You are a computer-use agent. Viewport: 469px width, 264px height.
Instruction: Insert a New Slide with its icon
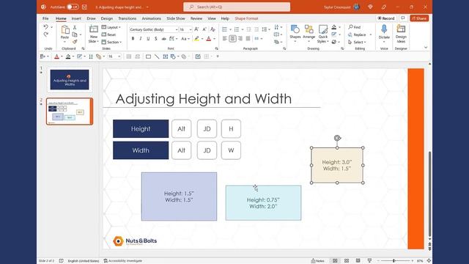pyautogui.click(x=94, y=29)
